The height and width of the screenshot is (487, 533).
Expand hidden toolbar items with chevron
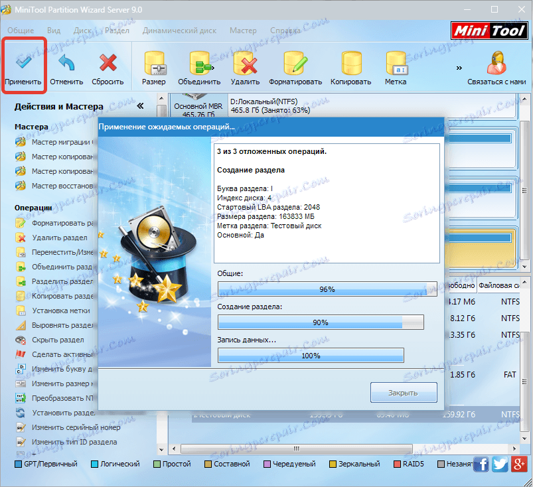[459, 68]
